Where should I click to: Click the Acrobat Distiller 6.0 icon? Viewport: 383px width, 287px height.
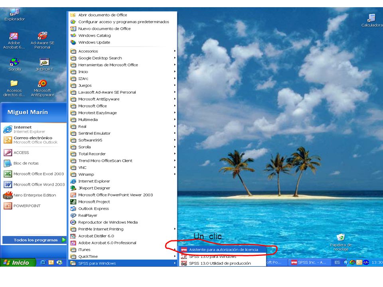click(73, 236)
